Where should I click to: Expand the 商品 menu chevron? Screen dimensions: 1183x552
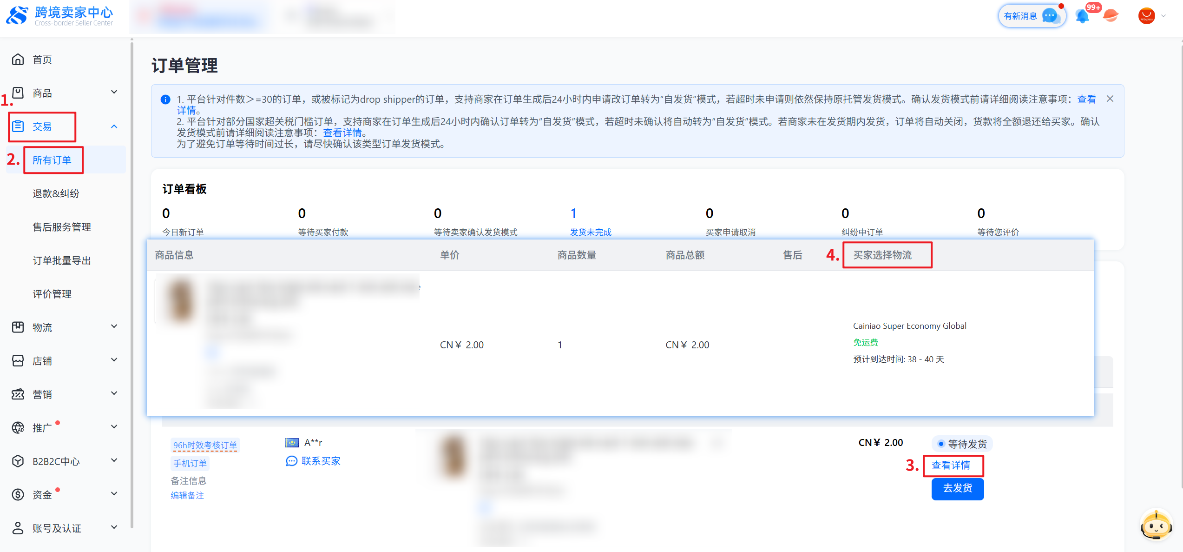(114, 93)
